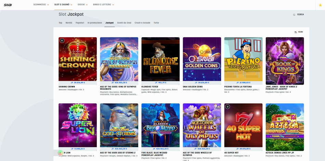This screenshot has width=325, height=161.
Task: Open the God of Storms 2 thumbnail
Action: [119, 125]
